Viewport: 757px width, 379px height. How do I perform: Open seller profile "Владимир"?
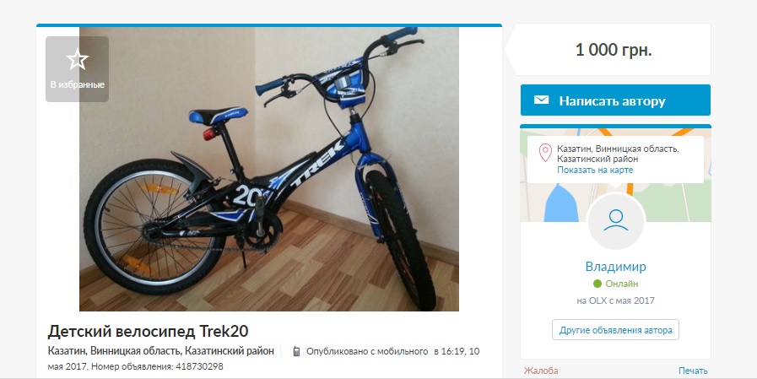[x=615, y=267]
